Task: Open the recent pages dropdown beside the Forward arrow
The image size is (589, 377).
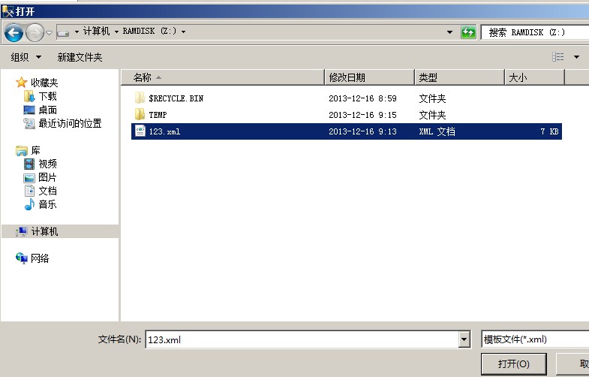Action: point(50,33)
